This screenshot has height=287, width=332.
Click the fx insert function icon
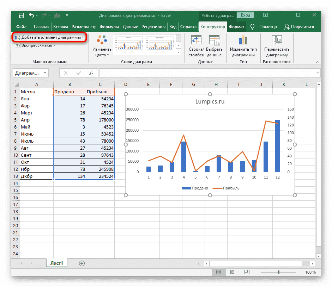pyautogui.click(x=91, y=73)
